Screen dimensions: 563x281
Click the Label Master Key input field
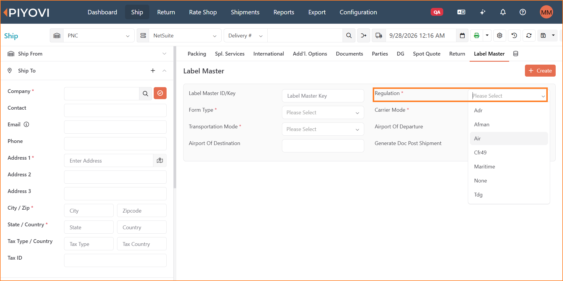coord(323,96)
